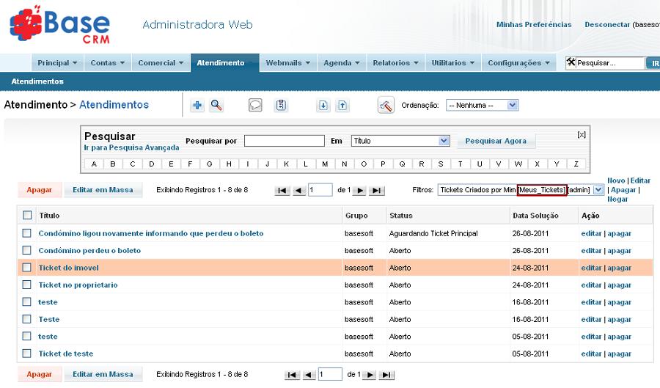Expand the 'Título' search field dropdown
The image size is (660, 388).
pos(444,141)
